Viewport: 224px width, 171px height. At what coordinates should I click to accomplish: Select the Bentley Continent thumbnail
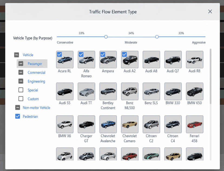[x=108, y=91]
